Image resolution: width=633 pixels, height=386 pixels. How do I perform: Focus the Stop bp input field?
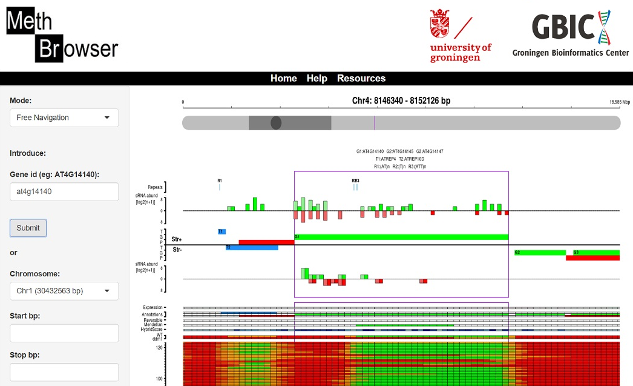(x=64, y=372)
